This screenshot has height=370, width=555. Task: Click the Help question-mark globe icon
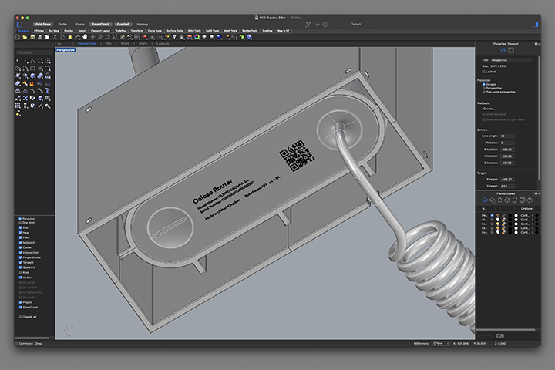coord(250,37)
